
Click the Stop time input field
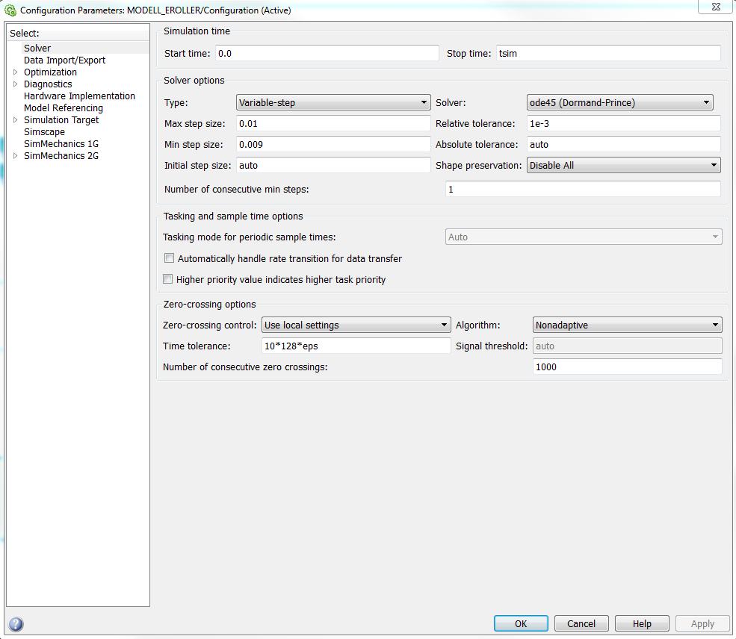pos(607,53)
